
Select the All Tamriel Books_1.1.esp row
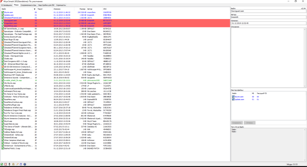tap(115, 29)
